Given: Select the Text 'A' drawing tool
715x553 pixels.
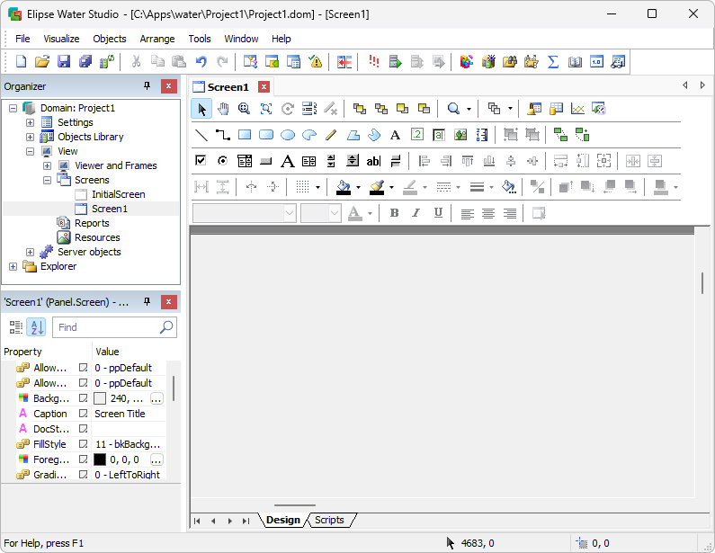Looking at the screenshot, I should tap(396, 135).
